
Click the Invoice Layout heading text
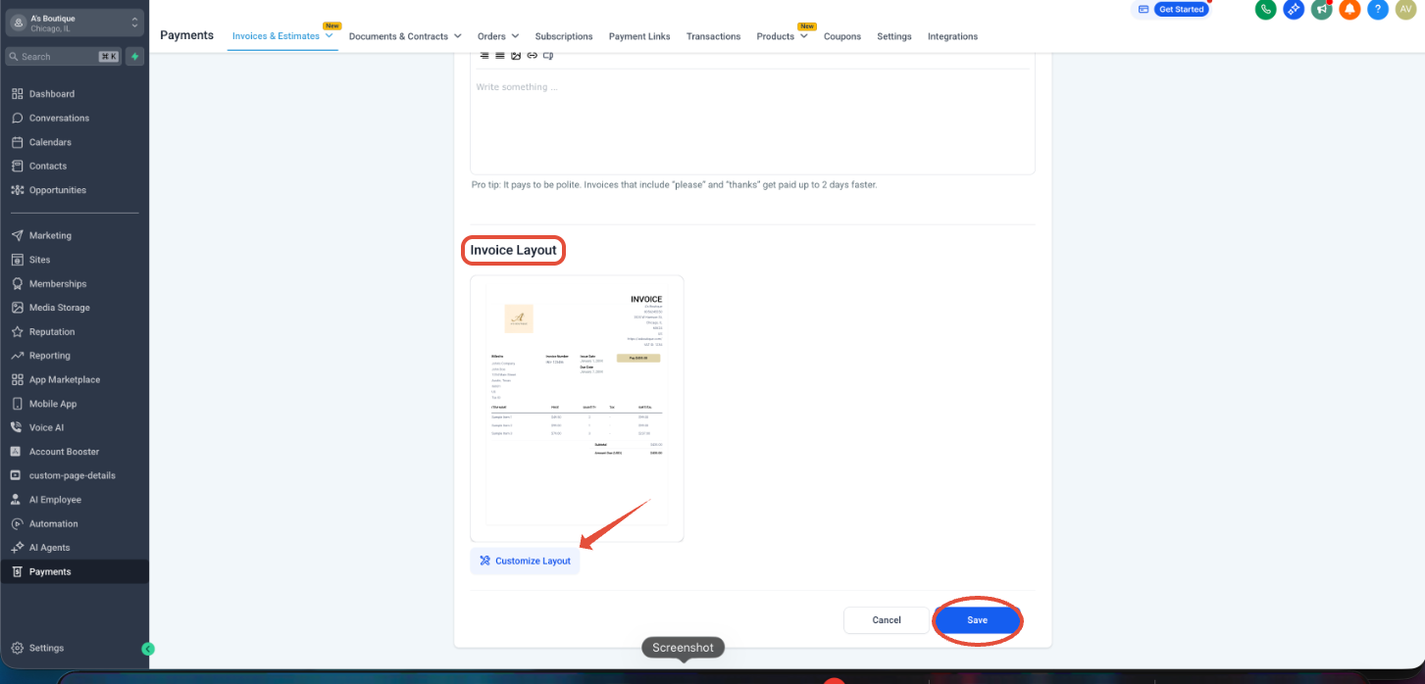(513, 250)
